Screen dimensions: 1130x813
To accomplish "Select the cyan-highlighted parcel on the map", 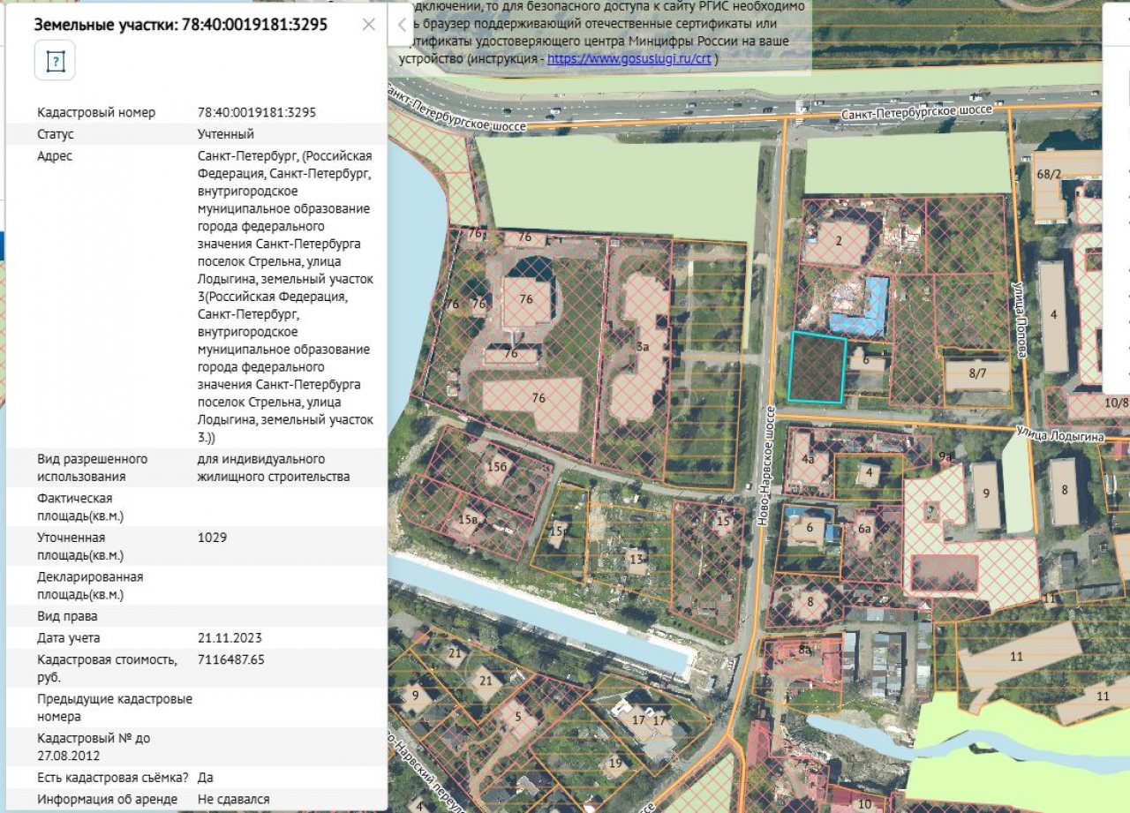I will (x=817, y=367).
